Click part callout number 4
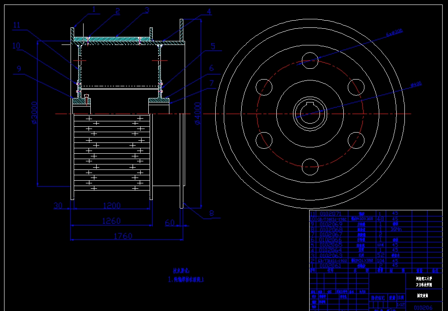This screenshot has width=448, height=311. (209, 12)
